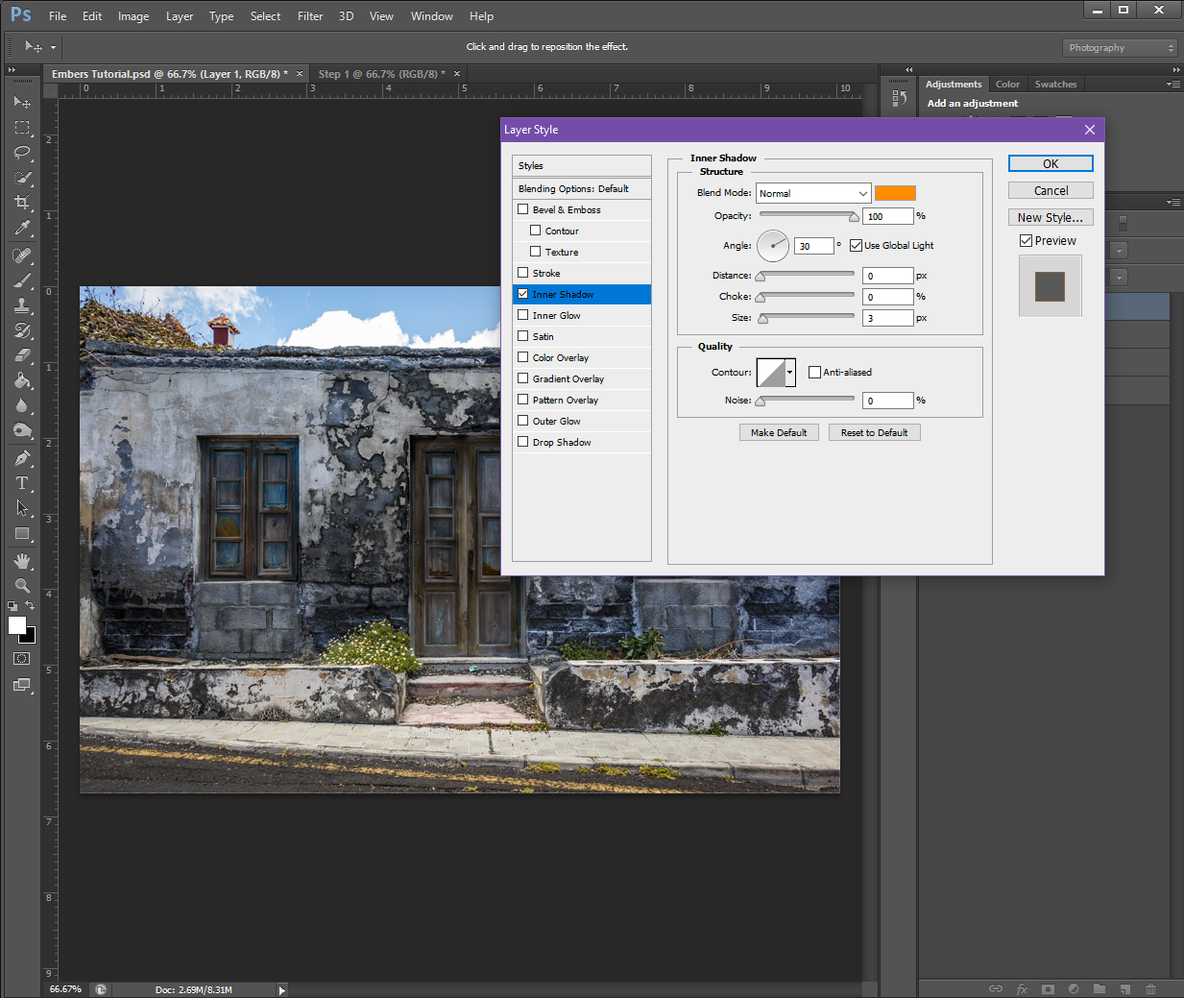Open the Filter menu

point(309,16)
